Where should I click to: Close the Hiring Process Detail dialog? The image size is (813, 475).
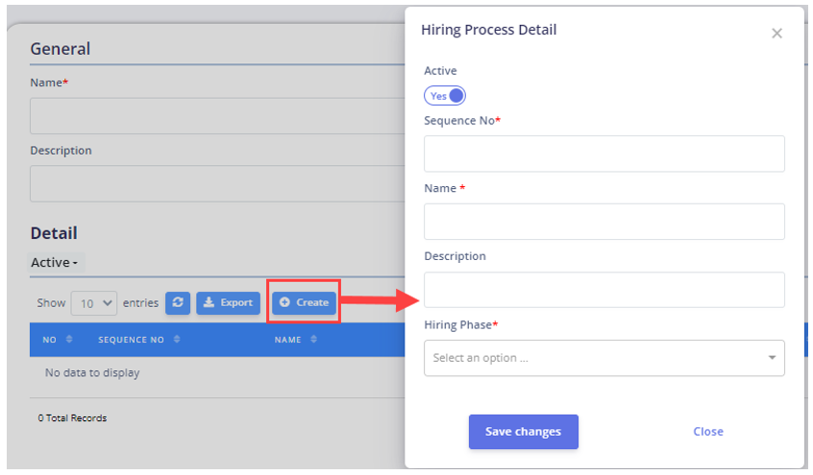coord(776,34)
